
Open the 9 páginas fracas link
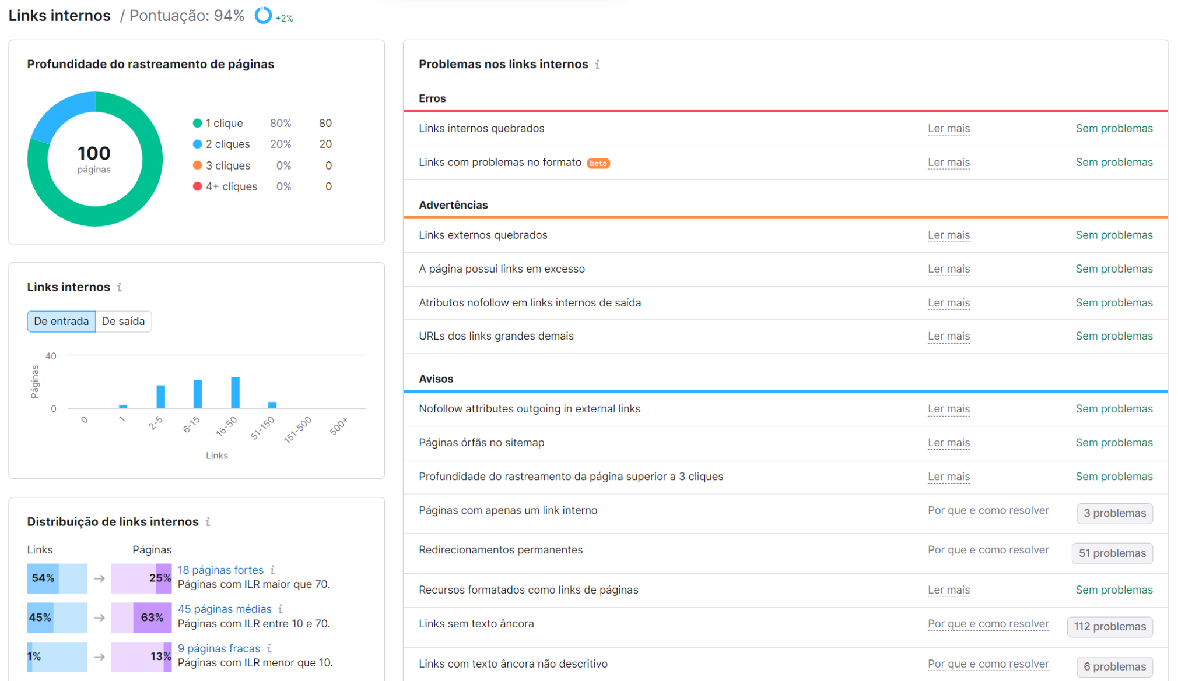point(219,648)
